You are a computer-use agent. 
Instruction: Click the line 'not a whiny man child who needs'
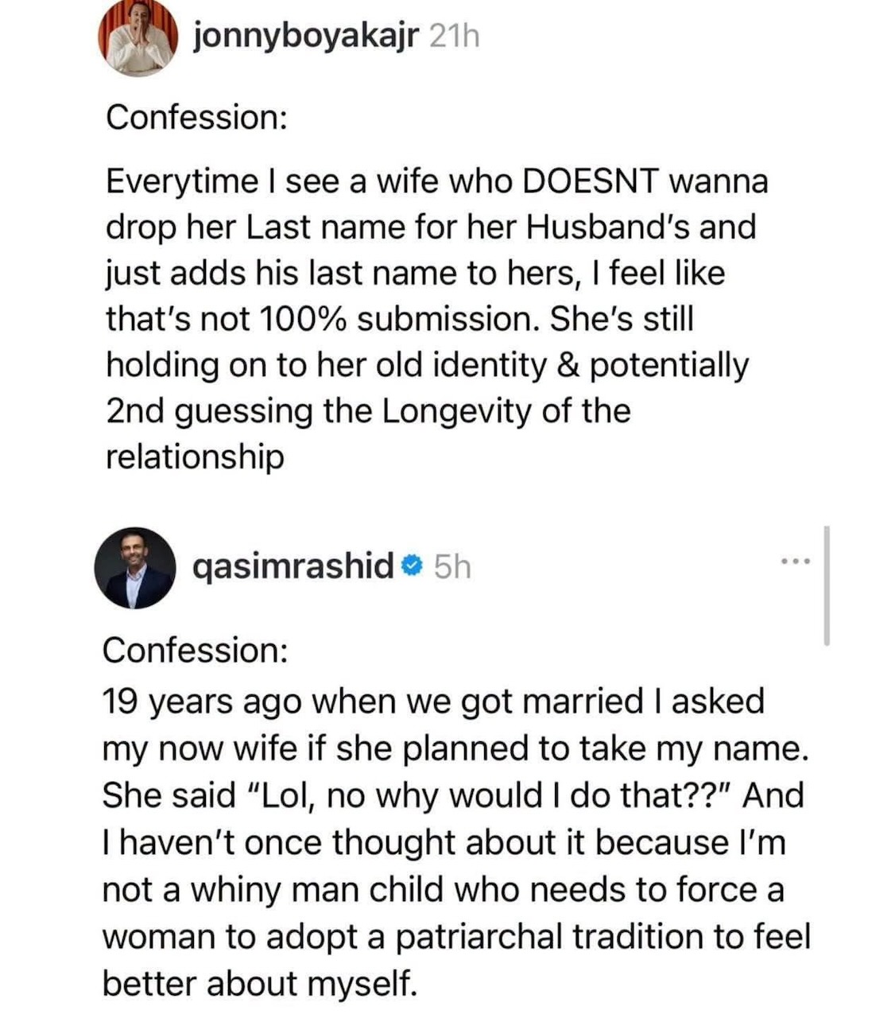444,889
